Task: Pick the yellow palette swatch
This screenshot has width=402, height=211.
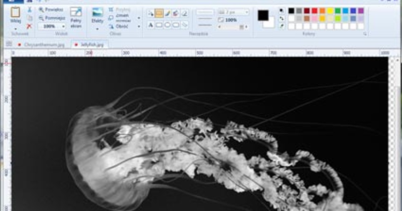Action: [x=330, y=11]
